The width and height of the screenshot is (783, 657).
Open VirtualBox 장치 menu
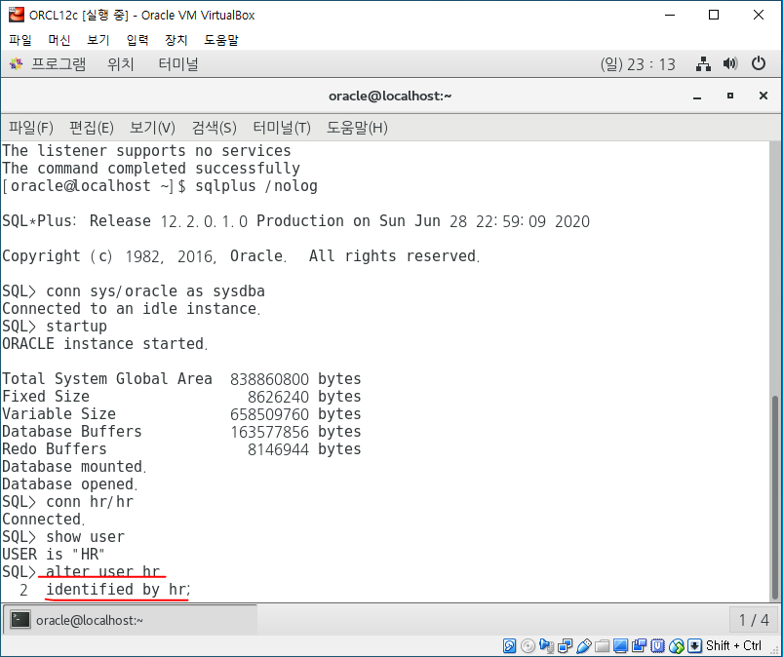click(176, 40)
